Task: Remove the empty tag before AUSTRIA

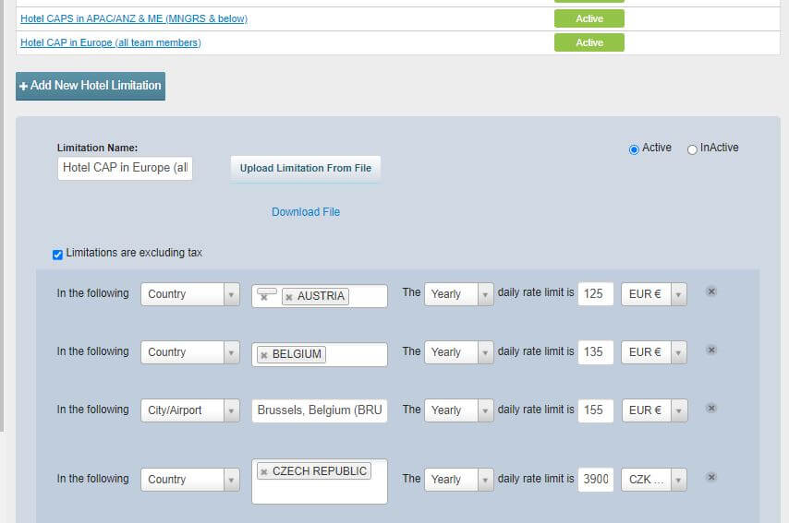Action: pyautogui.click(x=264, y=297)
